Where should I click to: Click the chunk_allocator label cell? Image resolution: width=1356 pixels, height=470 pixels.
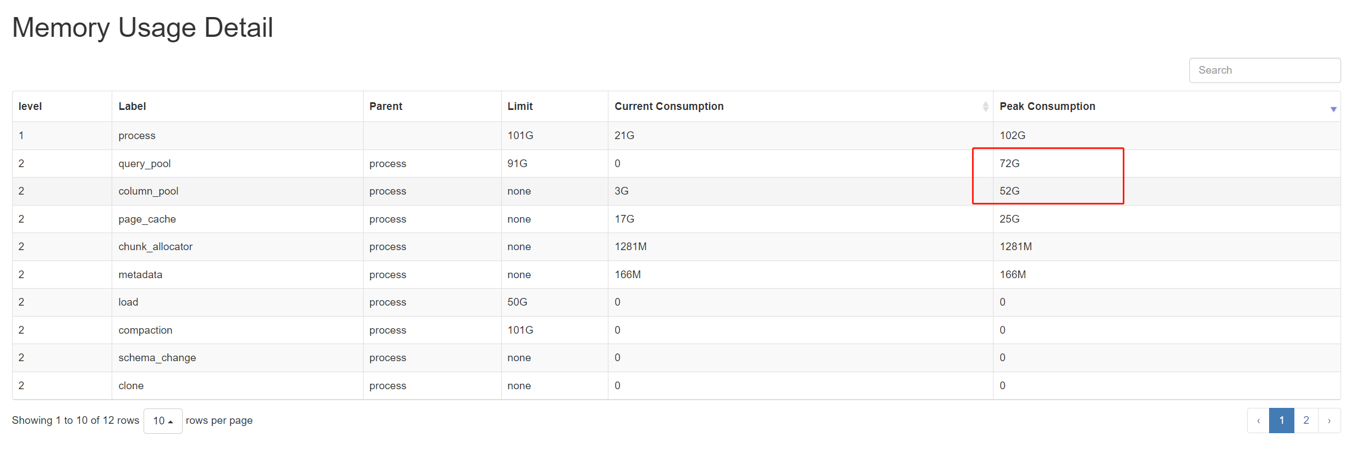point(155,247)
